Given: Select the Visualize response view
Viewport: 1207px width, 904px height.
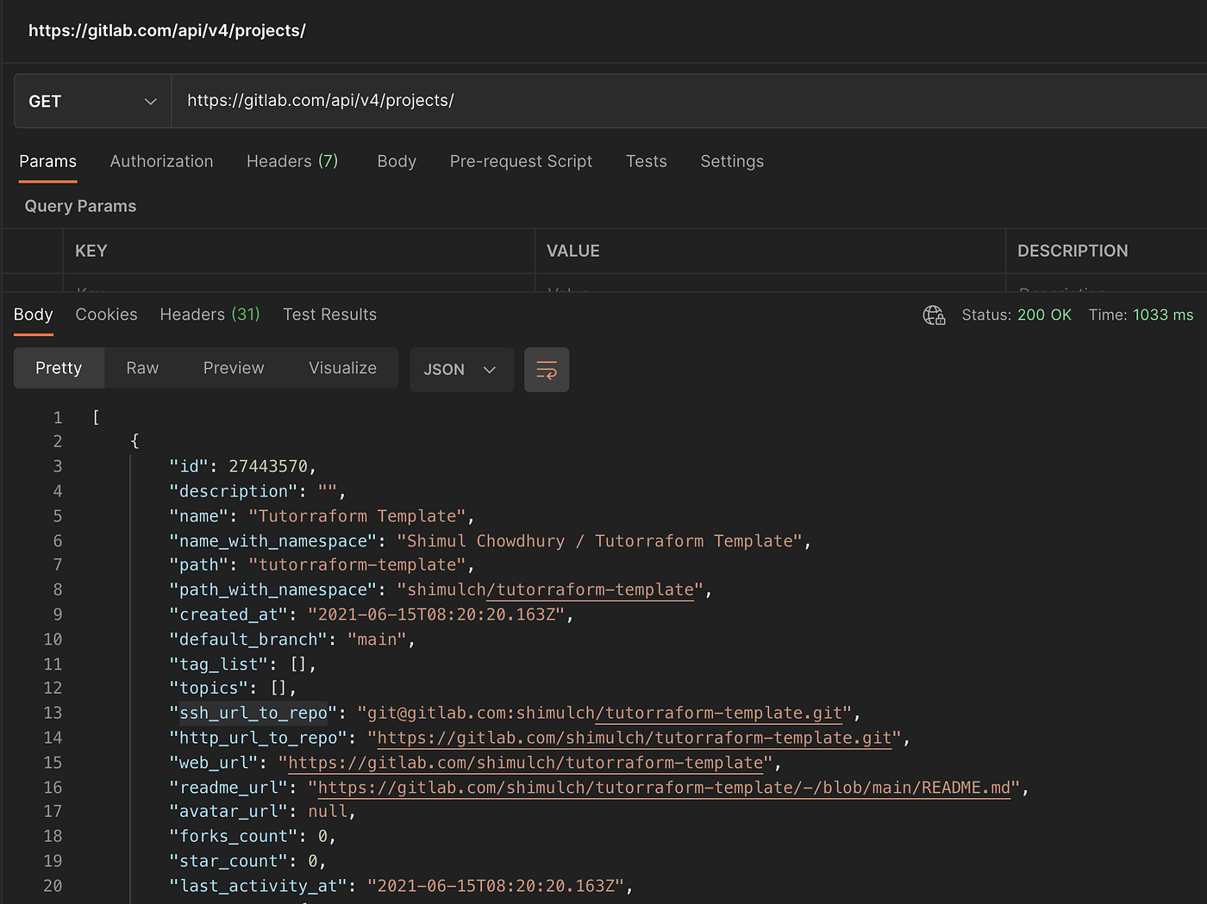Looking at the screenshot, I should point(342,368).
